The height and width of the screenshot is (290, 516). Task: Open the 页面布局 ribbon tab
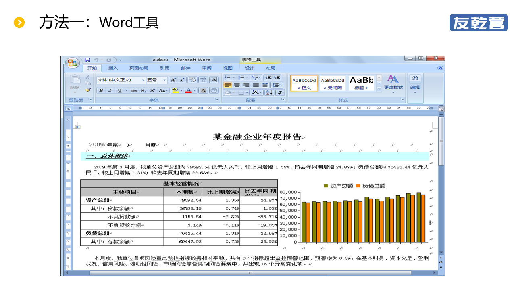(139, 68)
